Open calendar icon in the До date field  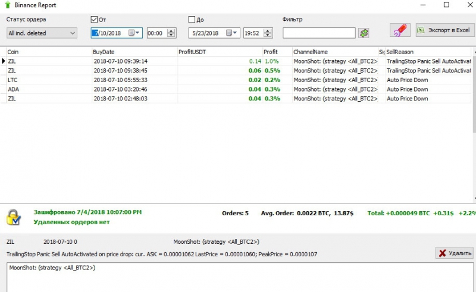(x=231, y=33)
